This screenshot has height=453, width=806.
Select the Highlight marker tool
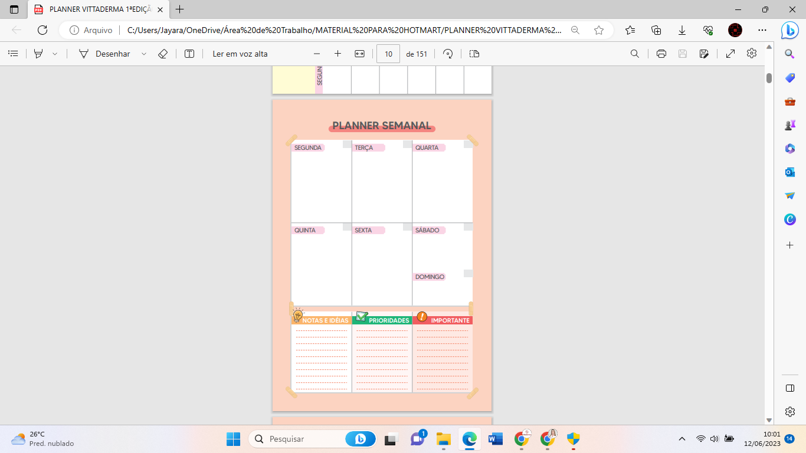pyautogui.click(x=38, y=54)
